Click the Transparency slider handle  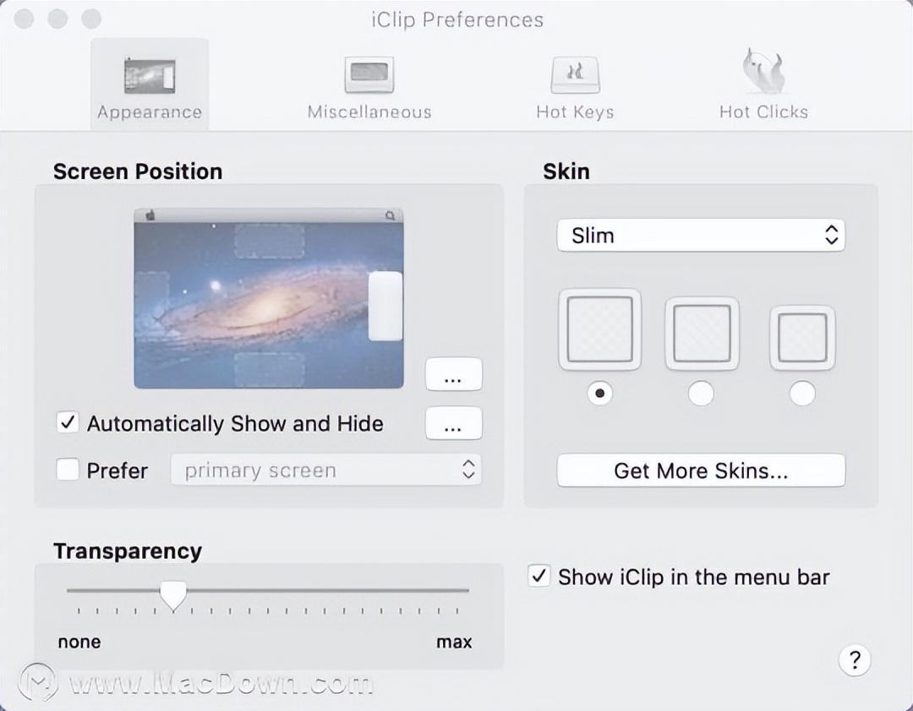(172, 594)
